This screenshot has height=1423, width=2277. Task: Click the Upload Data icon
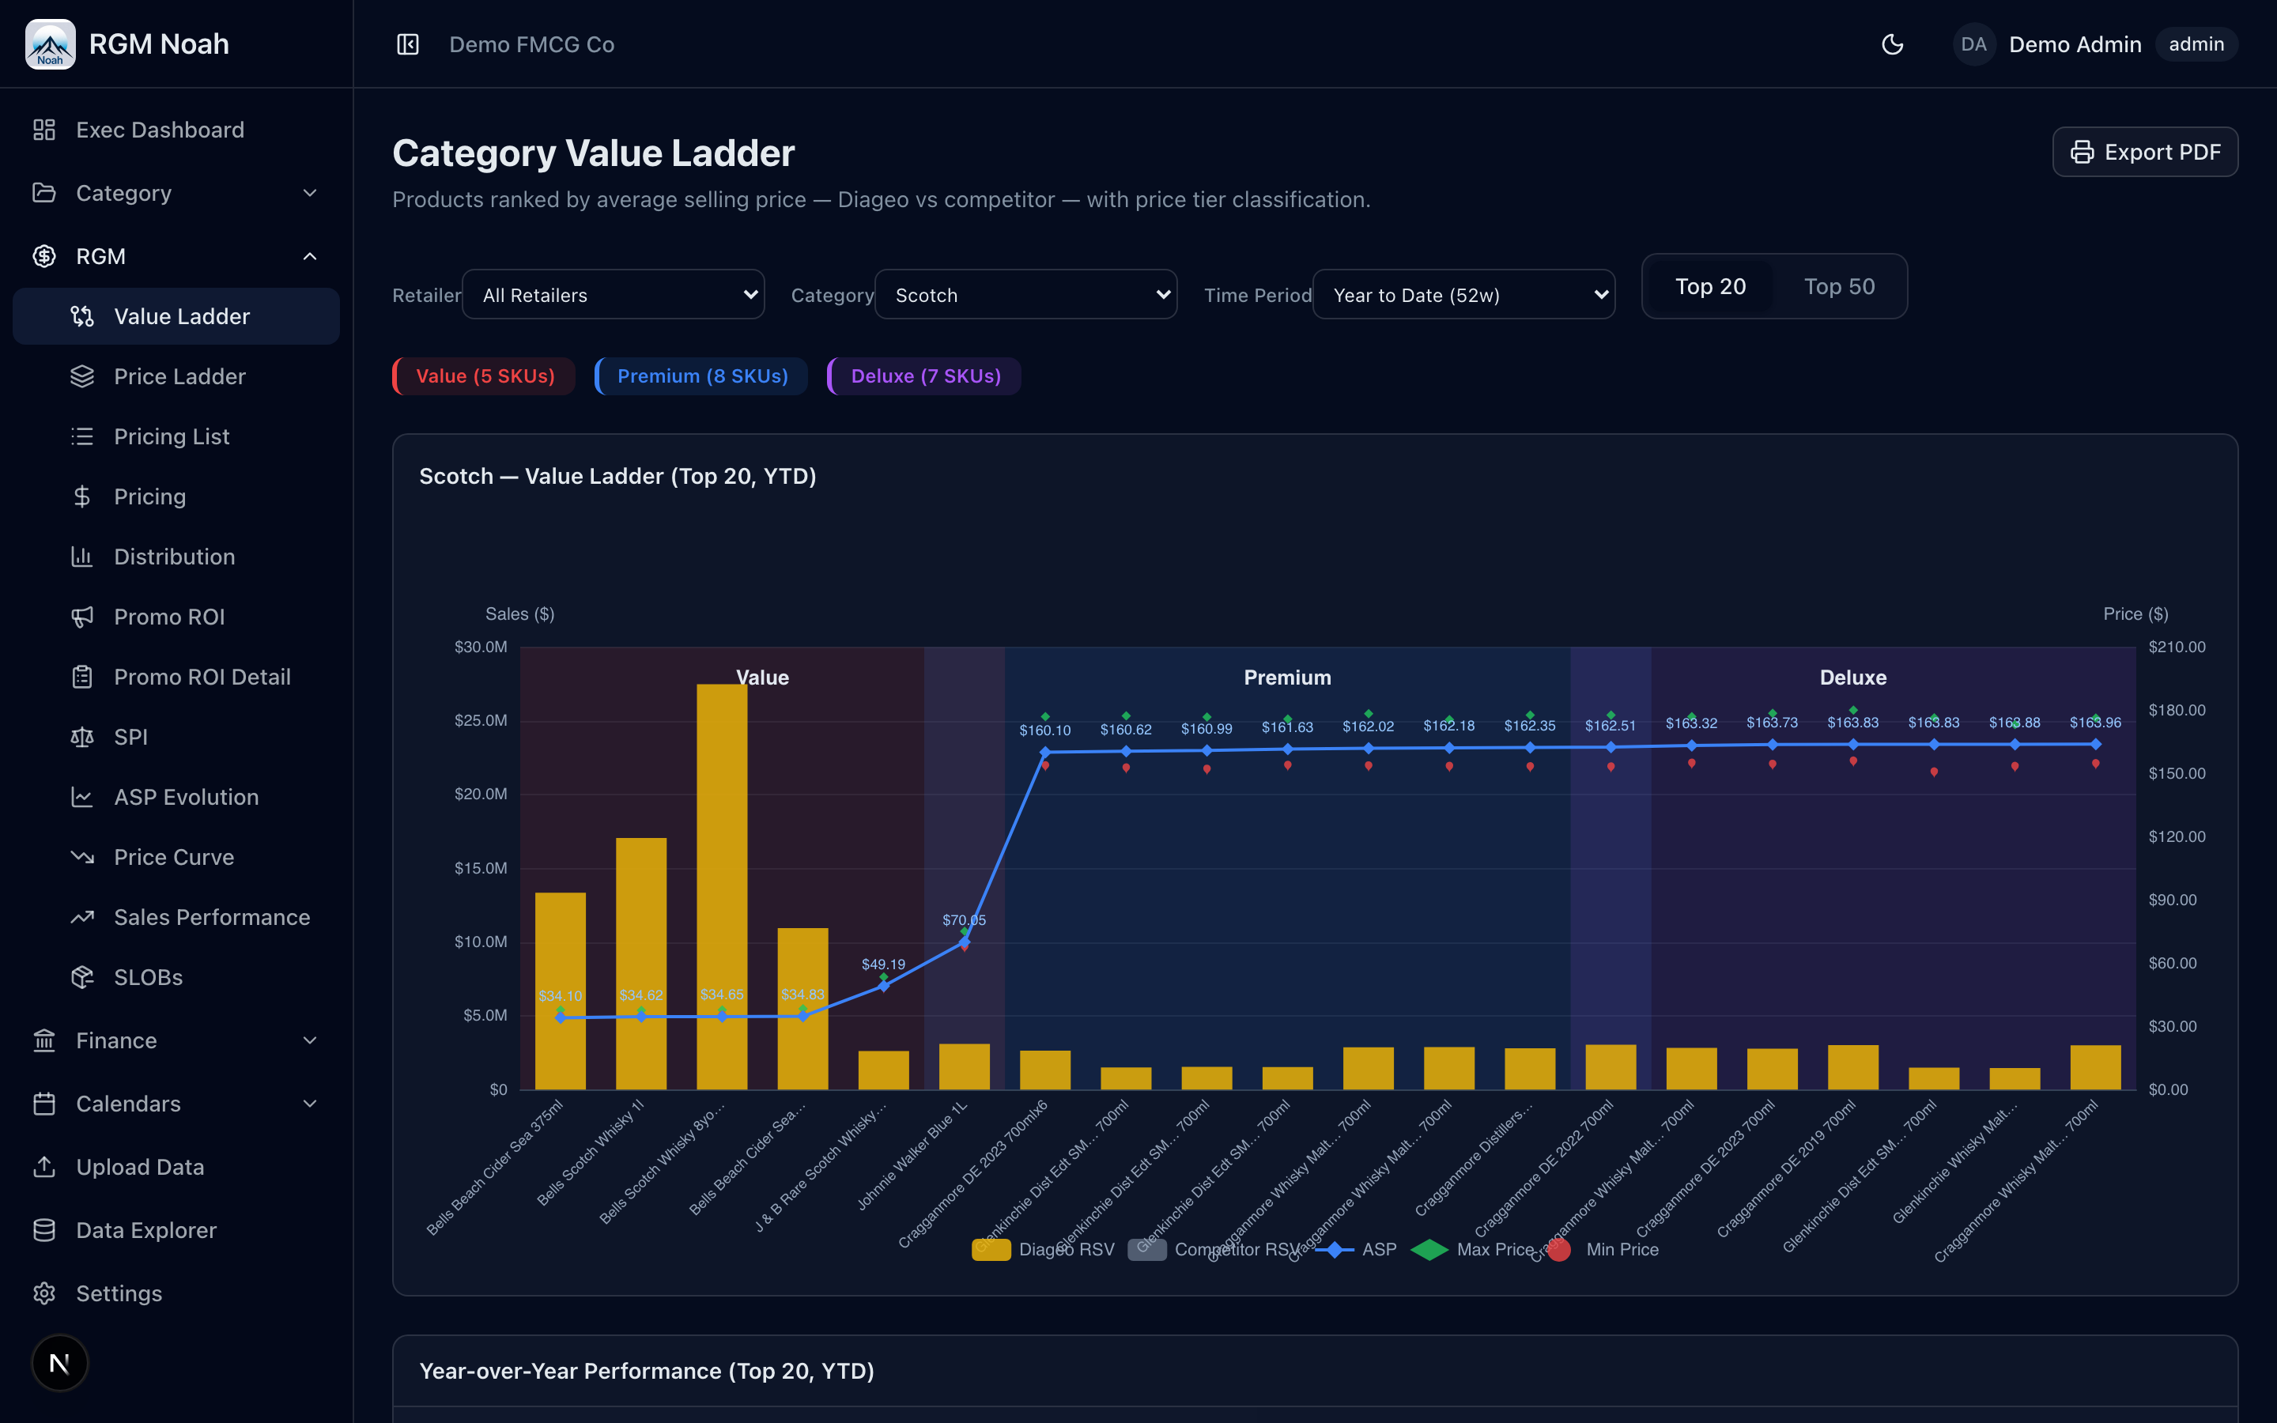coord(46,1166)
